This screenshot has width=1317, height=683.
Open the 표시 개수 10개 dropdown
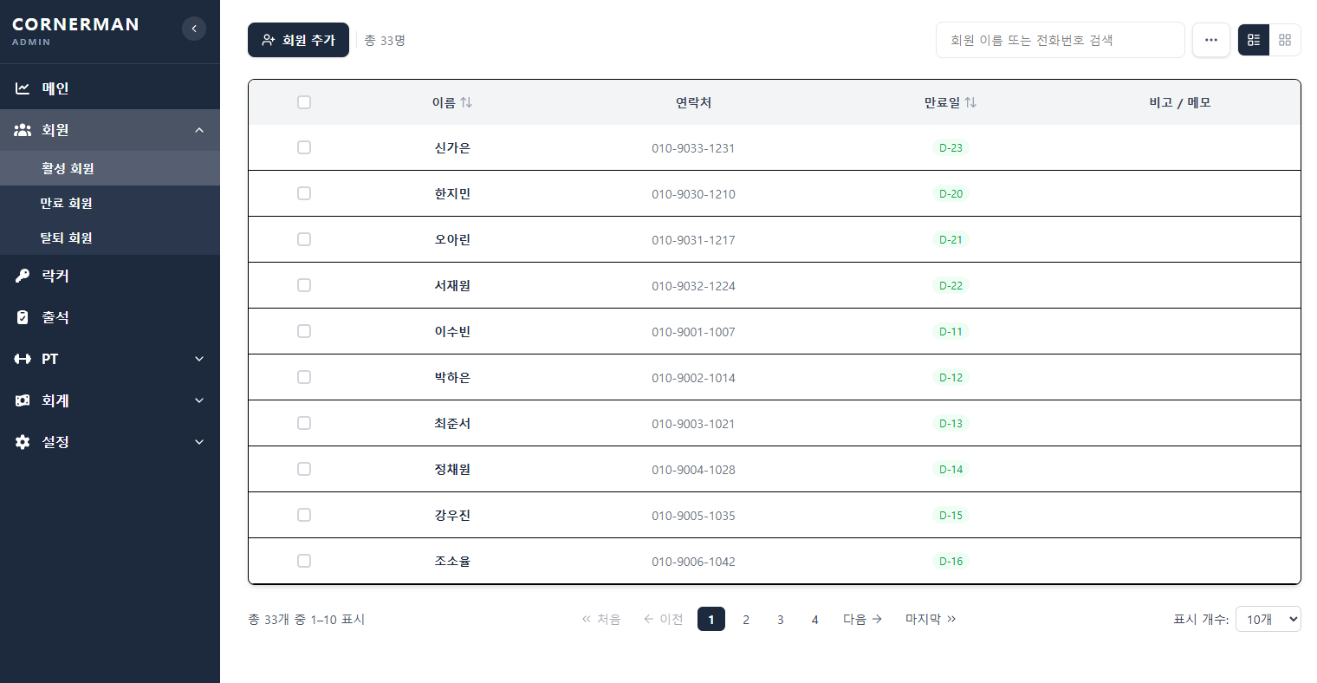point(1268,619)
